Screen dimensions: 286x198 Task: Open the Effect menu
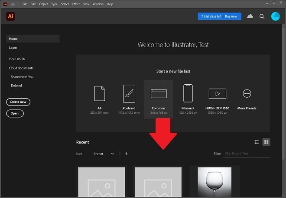coord(76,4)
